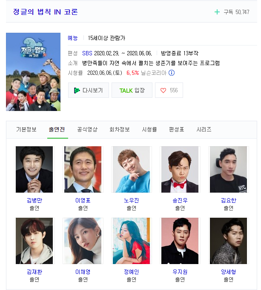Click the SBS broadcaster link
261x290 pixels.
[87, 53]
